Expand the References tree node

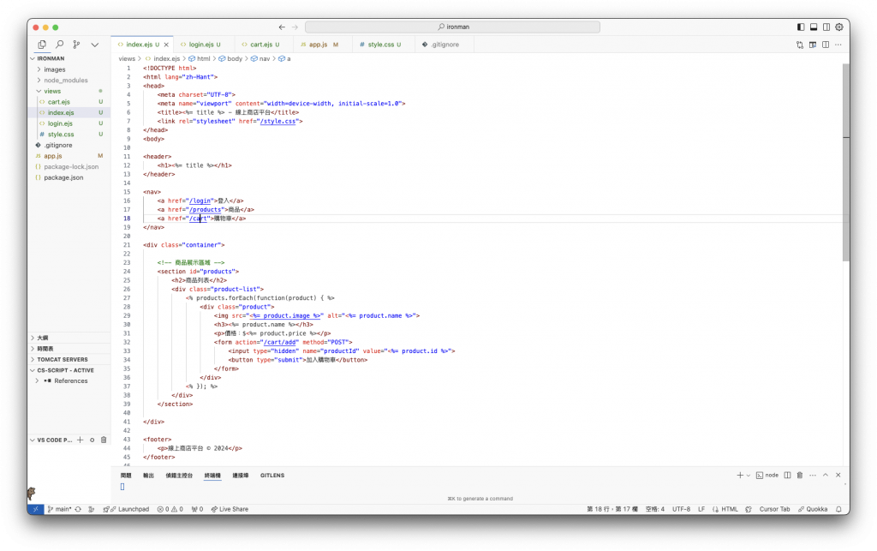pos(70,381)
